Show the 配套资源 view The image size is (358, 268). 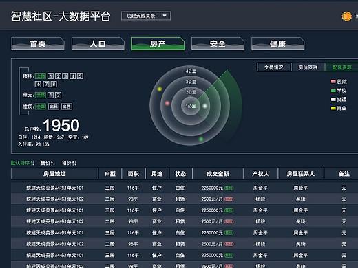tap(341, 67)
